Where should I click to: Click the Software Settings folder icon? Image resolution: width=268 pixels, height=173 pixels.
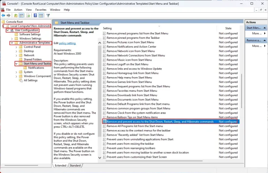[x=16, y=34]
